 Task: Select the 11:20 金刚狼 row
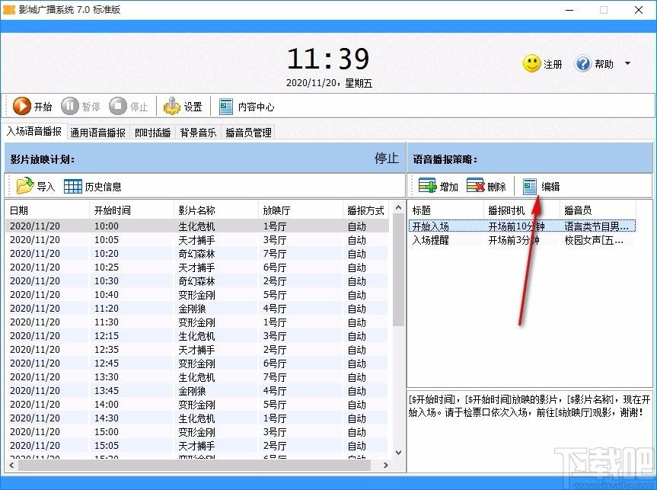click(x=197, y=309)
